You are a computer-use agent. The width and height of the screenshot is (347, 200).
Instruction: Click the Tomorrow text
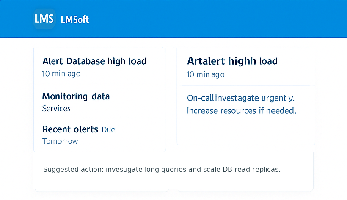pyautogui.click(x=60, y=141)
